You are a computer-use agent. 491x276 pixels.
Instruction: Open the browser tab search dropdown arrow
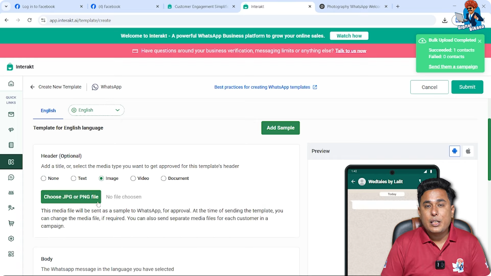[6, 6]
